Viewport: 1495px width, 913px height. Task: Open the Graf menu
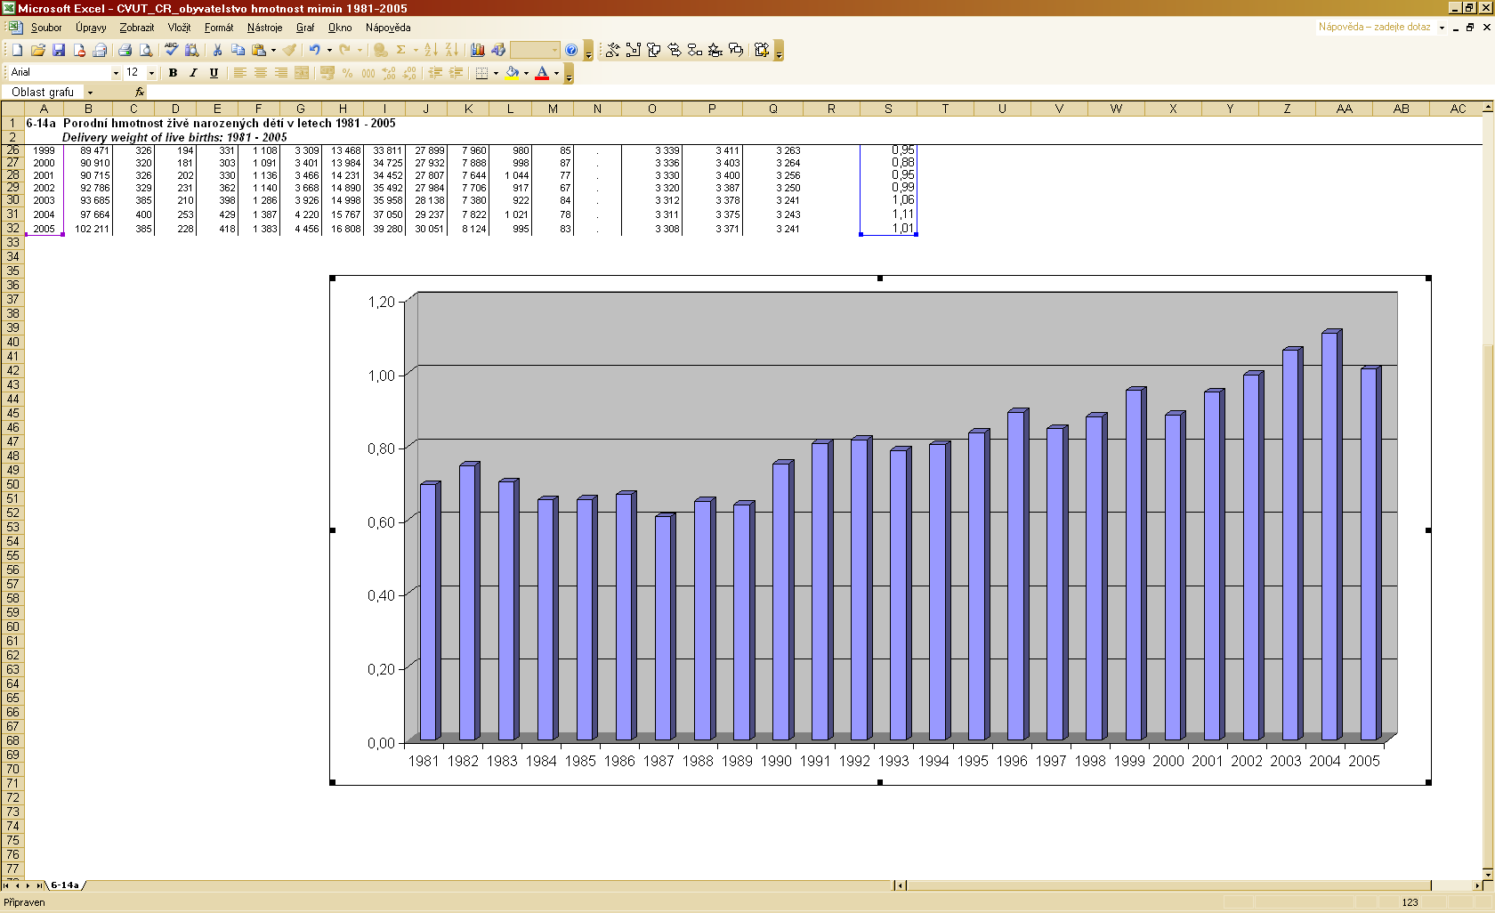pyautogui.click(x=305, y=28)
